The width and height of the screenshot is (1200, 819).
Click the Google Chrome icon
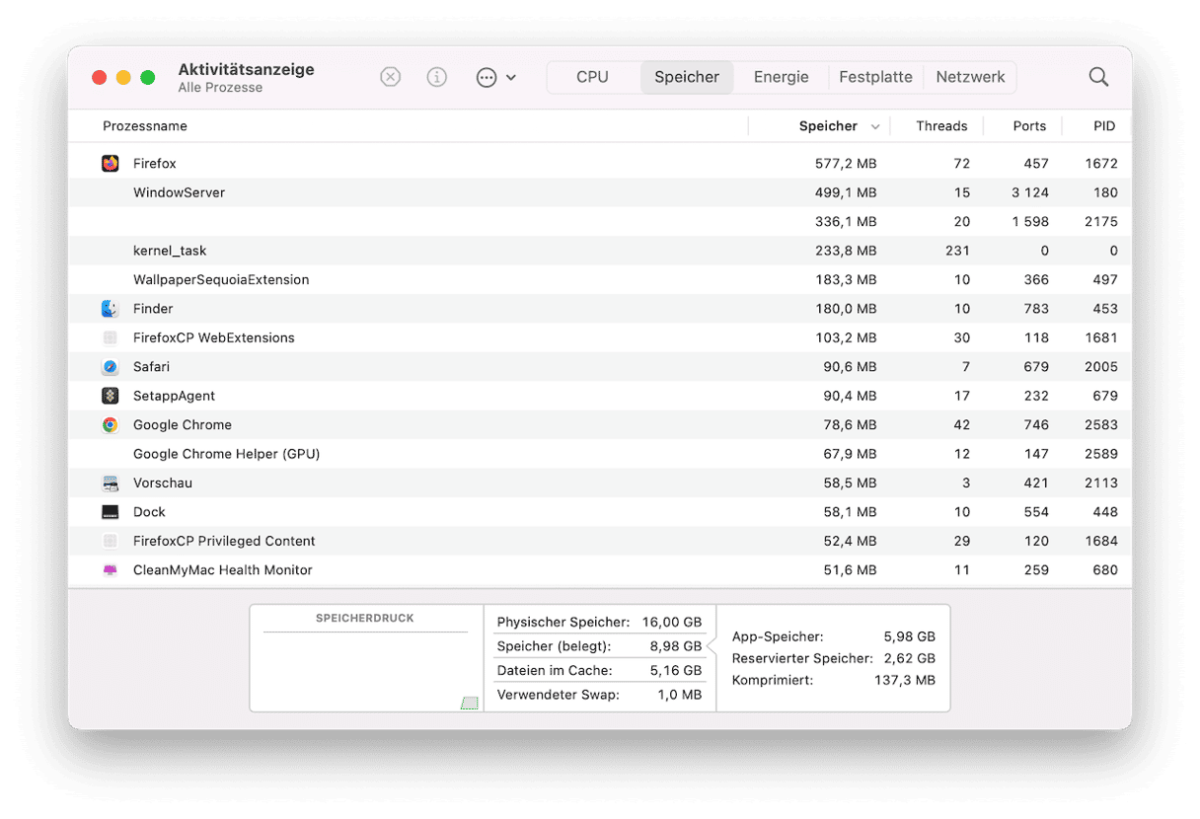coord(111,425)
